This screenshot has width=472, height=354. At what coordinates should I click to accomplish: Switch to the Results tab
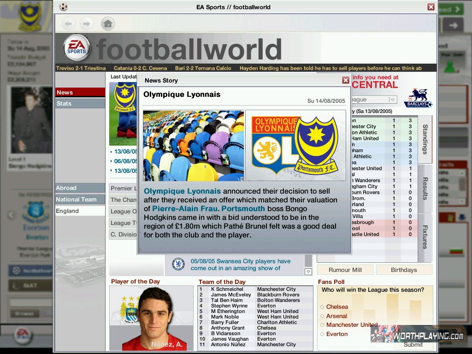click(x=425, y=189)
